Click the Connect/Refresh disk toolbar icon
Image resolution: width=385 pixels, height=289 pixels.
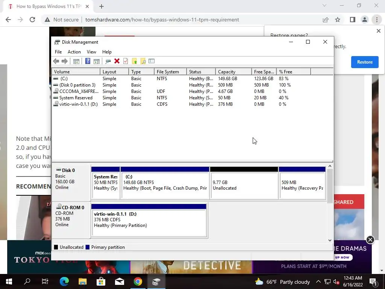coord(108,61)
